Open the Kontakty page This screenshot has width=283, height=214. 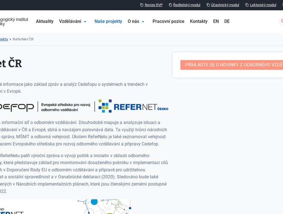click(x=199, y=21)
